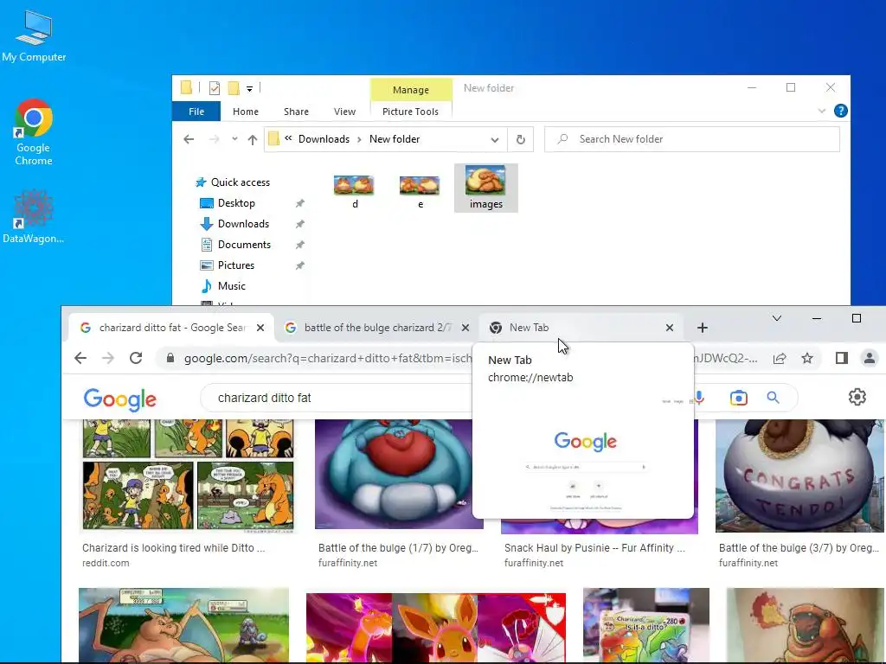The image size is (886, 664).
Task: Open Battle of the bulge (1/7) thumbnail
Action: [x=399, y=475]
